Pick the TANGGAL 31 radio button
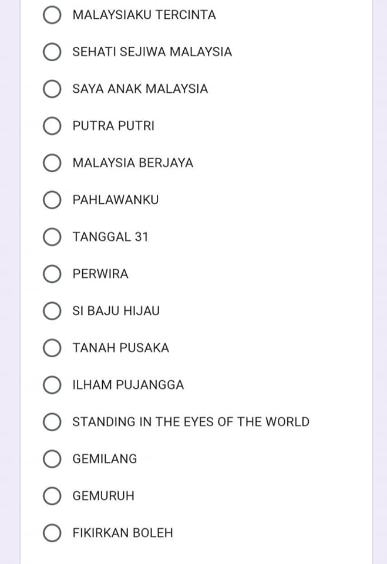This screenshot has height=564, width=387. pos(52,237)
